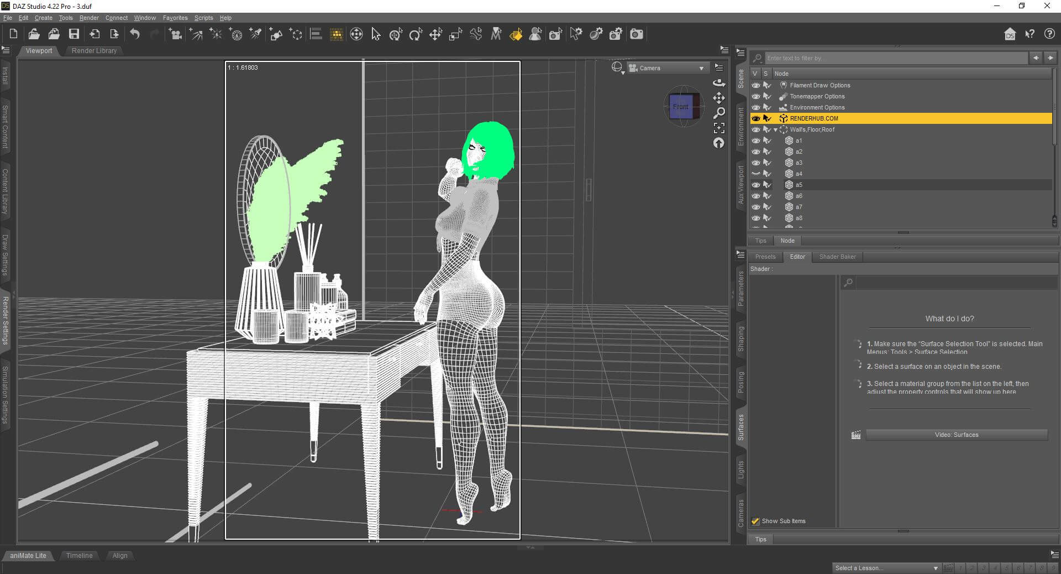This screenshot has height=574, width=1061.
Task: Click the viewport Pan arrows icon
Action: (719, 98)
